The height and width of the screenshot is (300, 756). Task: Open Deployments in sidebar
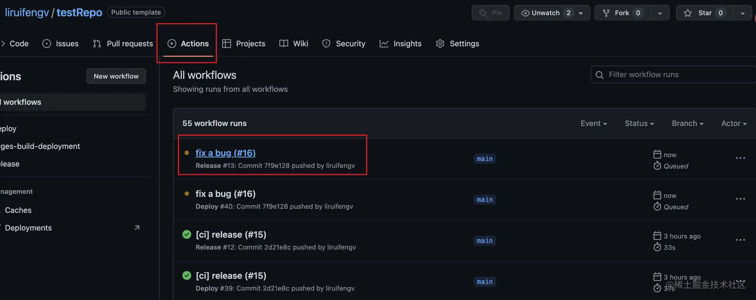pos(28,228)
